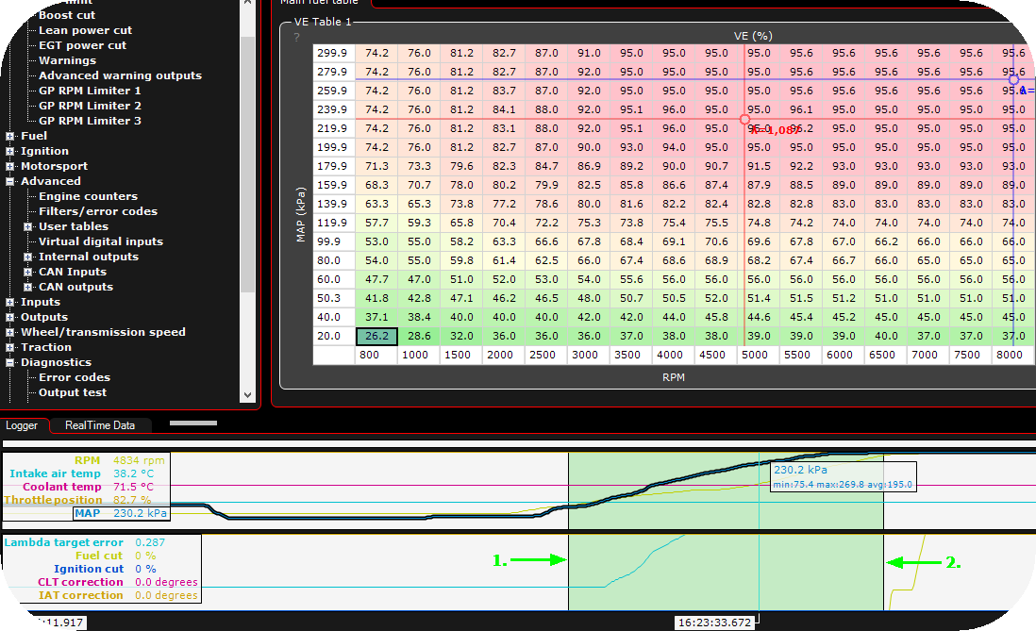The image size is (1036, 631).
Task: Select the 26.2 cell at 800 RPM
Action: pyautogui.click(x=376, y=337)
